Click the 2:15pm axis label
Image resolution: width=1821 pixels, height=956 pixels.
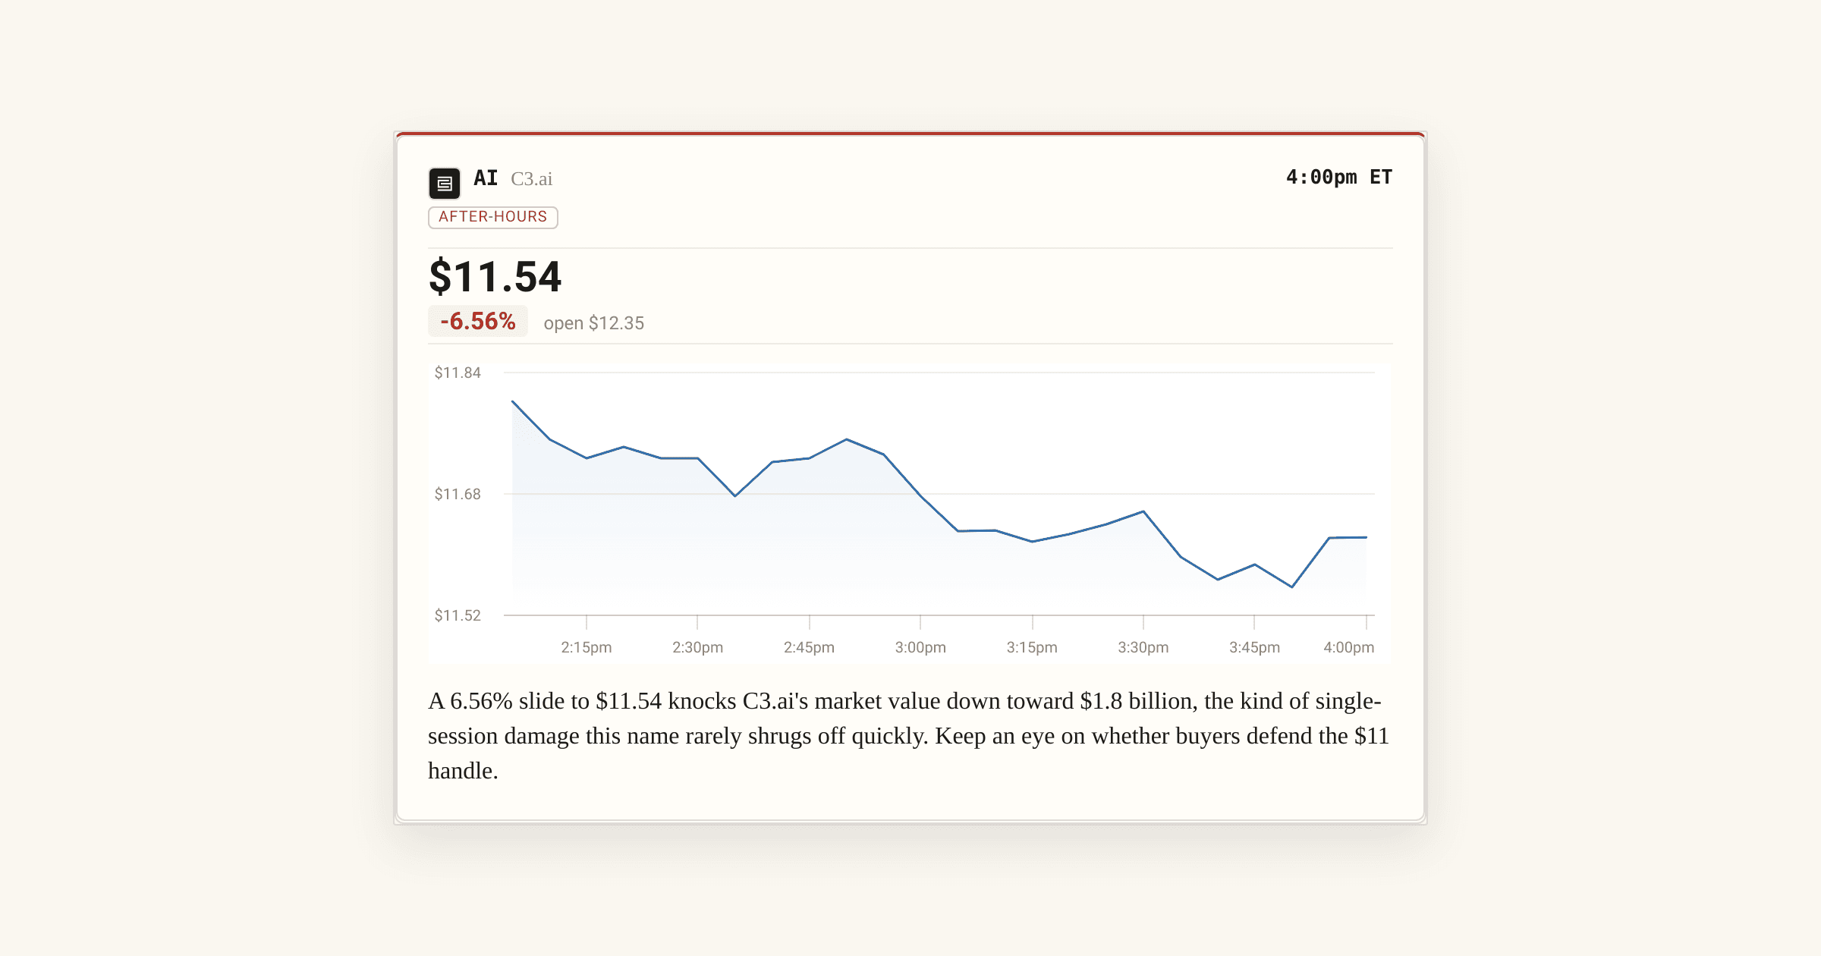pos(587,647)
